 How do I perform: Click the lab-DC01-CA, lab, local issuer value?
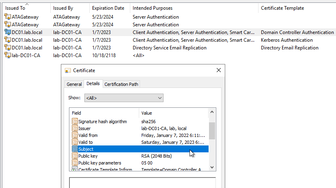[x=164, y=128]
